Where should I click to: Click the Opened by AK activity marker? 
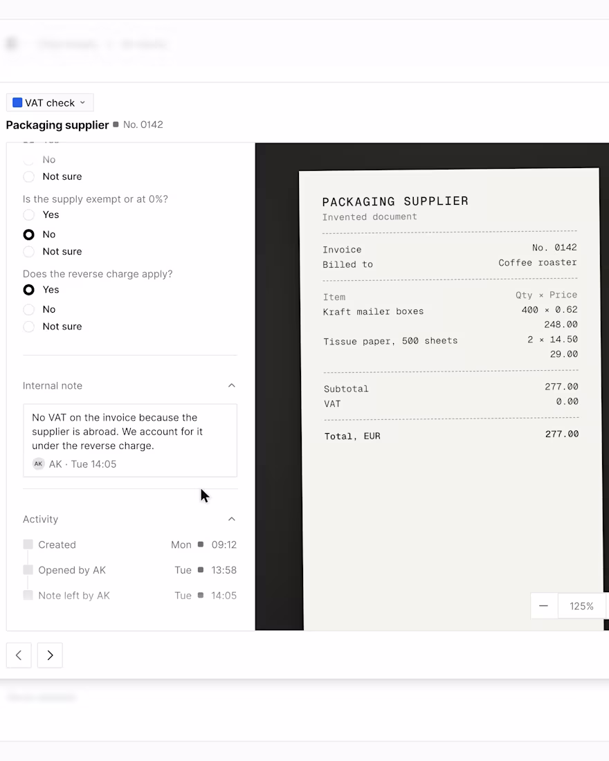[x=28, y=570]
